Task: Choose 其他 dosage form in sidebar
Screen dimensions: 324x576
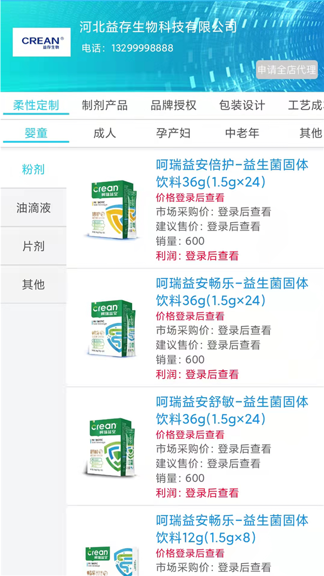Action: point(33,284)
